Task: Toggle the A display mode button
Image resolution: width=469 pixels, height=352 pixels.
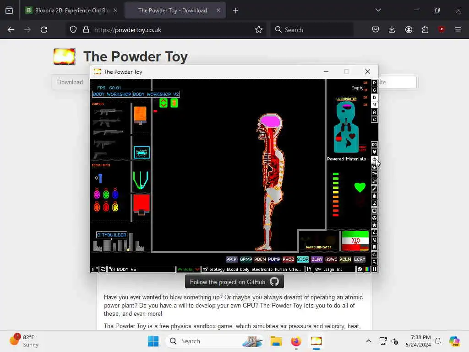Action: [374, 112]
